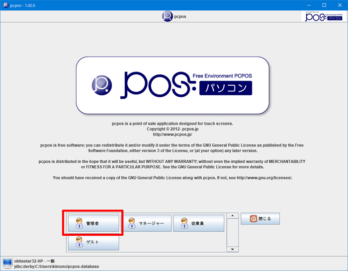Click the powered by pos logo top right

323,16
